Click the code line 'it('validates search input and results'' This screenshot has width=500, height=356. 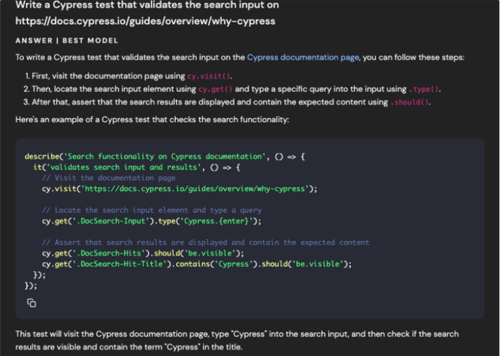point(136,167)
